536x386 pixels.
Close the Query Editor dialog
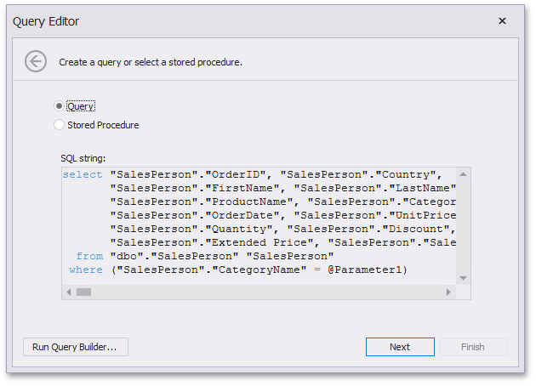[502, 21]
